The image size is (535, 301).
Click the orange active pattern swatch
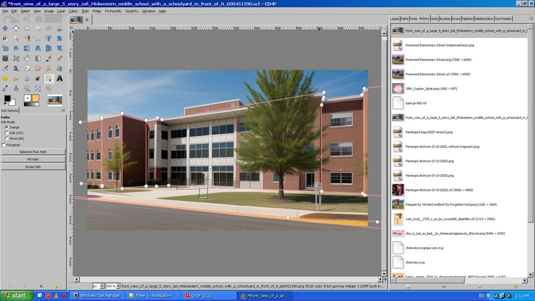(x=35, y=98)
